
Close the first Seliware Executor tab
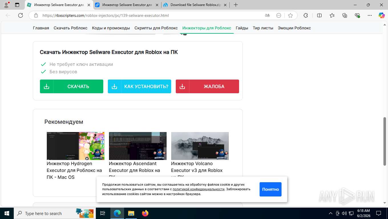coord(89,5)
